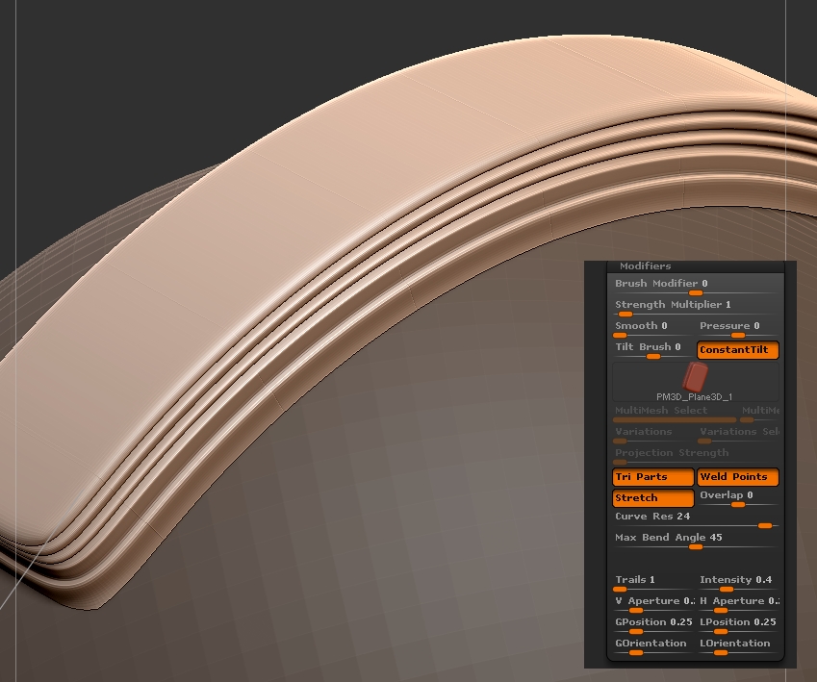Viewport: 817px width, 682px height.
Task: Select the PM3D_Plane3D_1 mesh thumbnail
Action: (696, 382)
